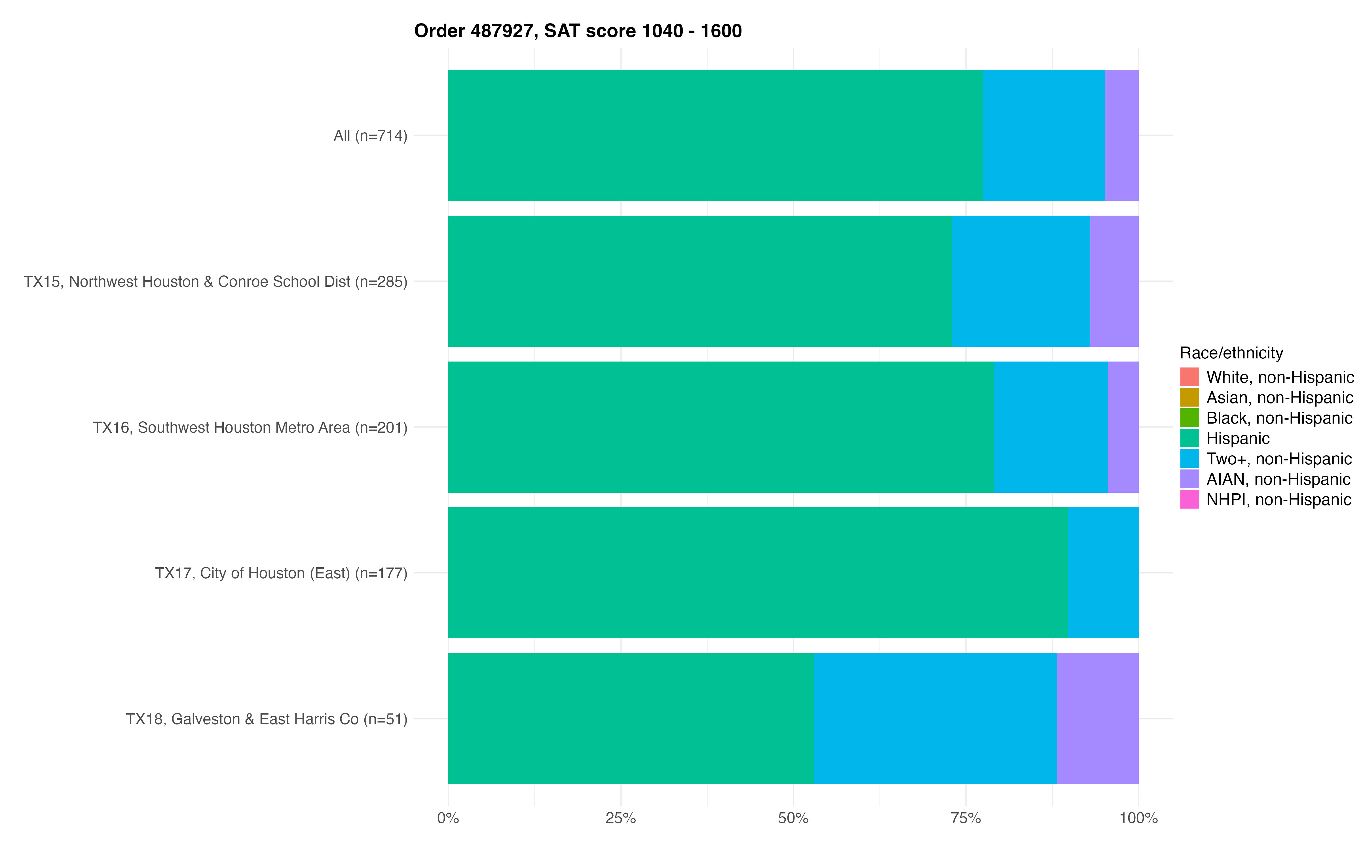Click the AIAN purple segment in TX15 bar
The width and height of the screenshot is (1361, 850).
point(1114,281)
